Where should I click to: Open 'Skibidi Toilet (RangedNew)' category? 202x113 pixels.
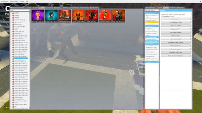[x=21, y=73]
